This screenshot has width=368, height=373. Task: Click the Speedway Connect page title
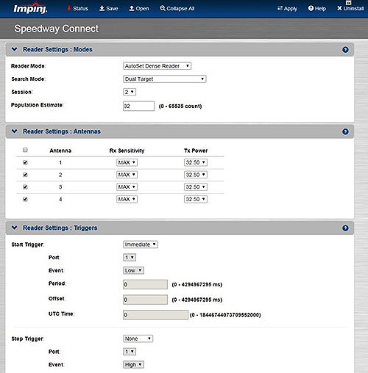pos(57,29)
